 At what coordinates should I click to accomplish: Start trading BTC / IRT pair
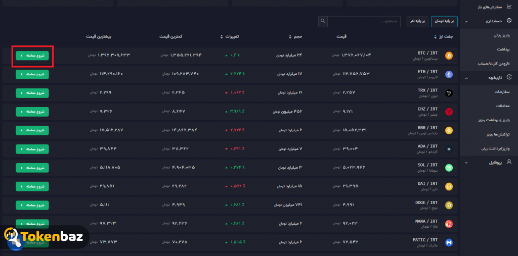coord(32,56)
